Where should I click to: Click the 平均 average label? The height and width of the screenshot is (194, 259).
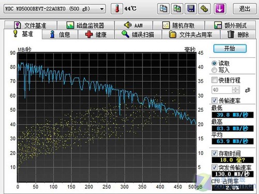(217, 135)
